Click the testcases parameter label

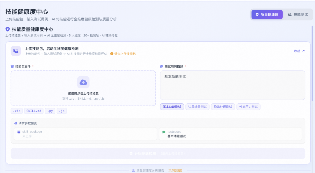pos(174,132)
